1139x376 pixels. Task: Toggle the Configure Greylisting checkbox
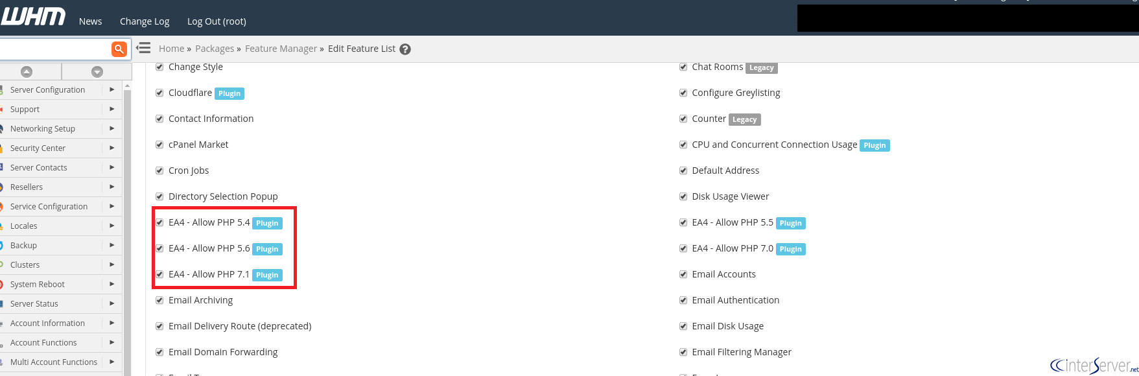(x=683, y=93)
